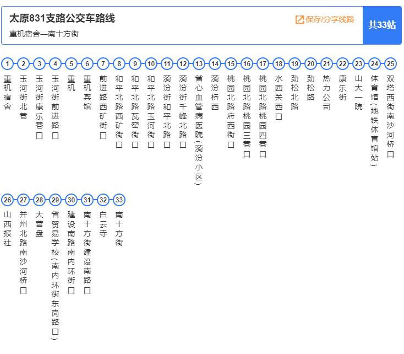This screenshot has width=404, height=354.
Task: Select stop circle number 30
Action: click(x=72, y=200)
